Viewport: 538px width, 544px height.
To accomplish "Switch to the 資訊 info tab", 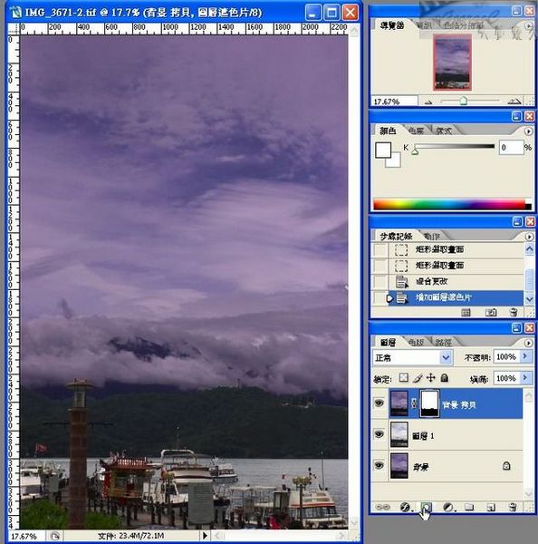I will tap(424, 25).
